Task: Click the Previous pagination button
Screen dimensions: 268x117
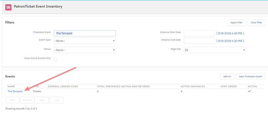Action: 27,100
